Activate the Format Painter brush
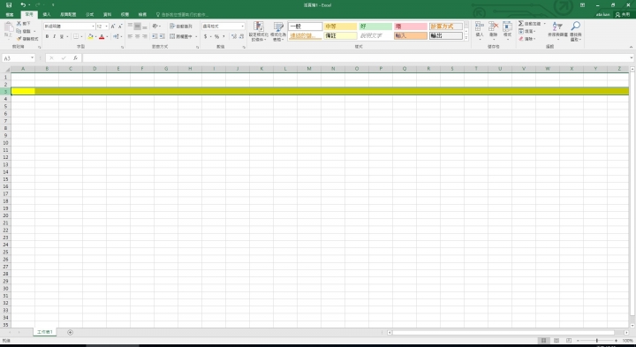The height and width of the screenshot is (347, 636). [27, 39]
